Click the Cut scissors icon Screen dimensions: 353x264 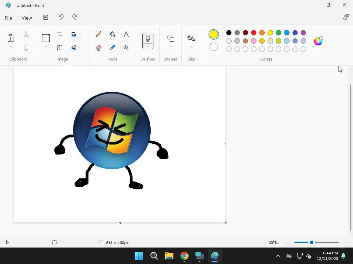26,34
